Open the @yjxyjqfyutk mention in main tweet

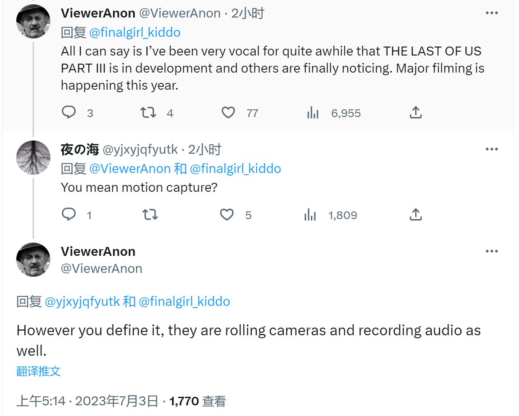click(x=82, y=302)
